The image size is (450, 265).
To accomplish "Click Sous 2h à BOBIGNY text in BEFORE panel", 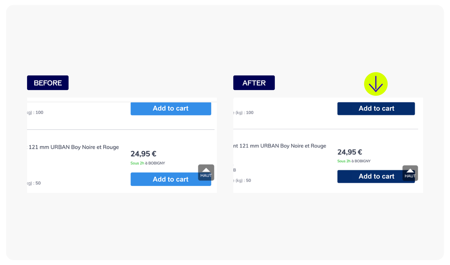I will [x=148, y=163].
